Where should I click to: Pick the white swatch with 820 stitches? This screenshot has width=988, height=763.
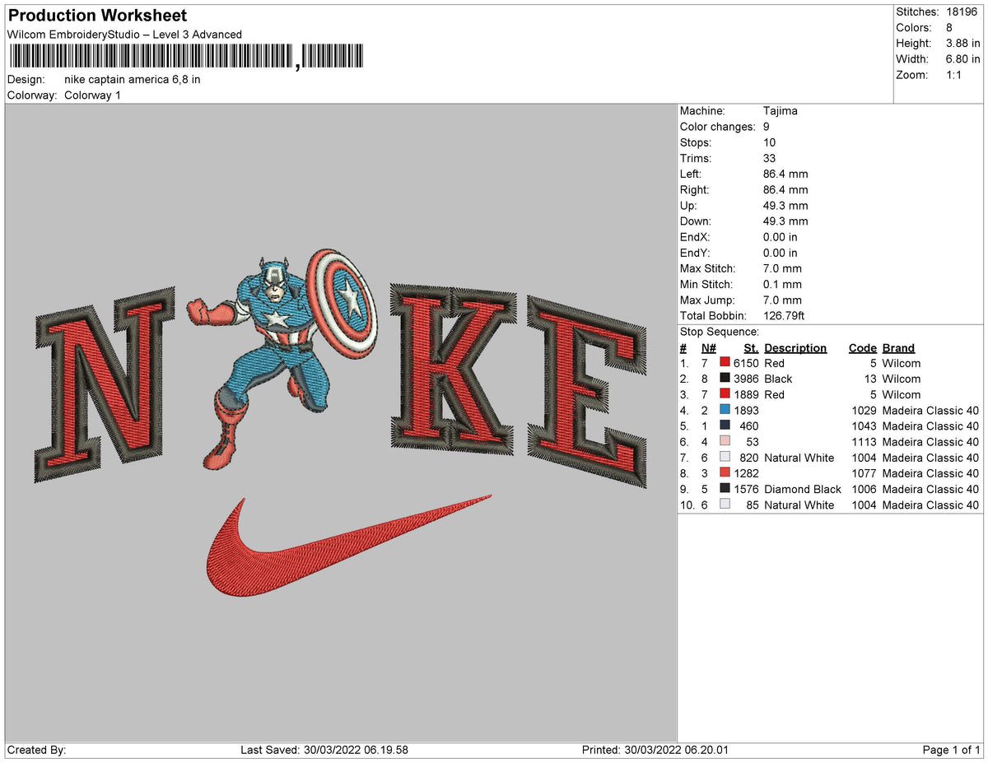(725, 458)
